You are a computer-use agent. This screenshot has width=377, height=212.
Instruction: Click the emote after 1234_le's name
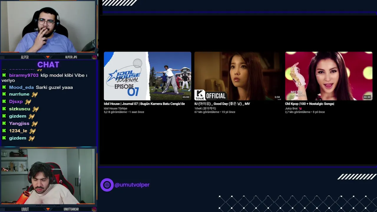(32, 131)
